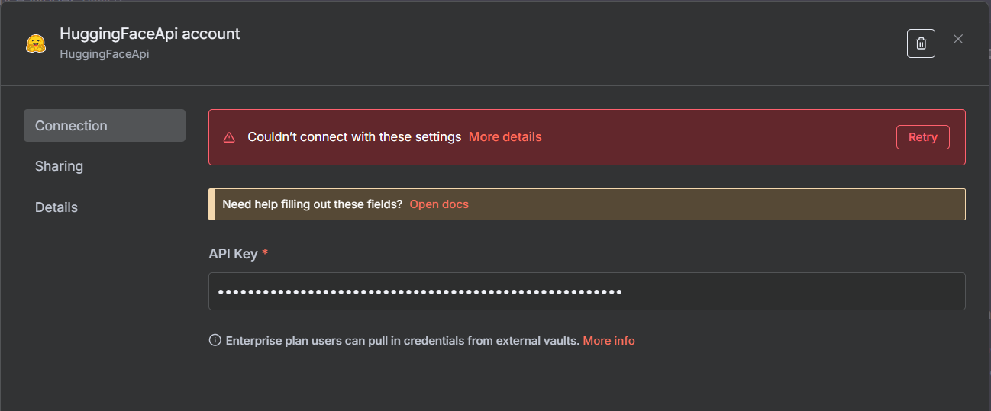The image size is (991, 411).
Task: Click the "Need help filling out these fields?" text
Action: point(312,204)
